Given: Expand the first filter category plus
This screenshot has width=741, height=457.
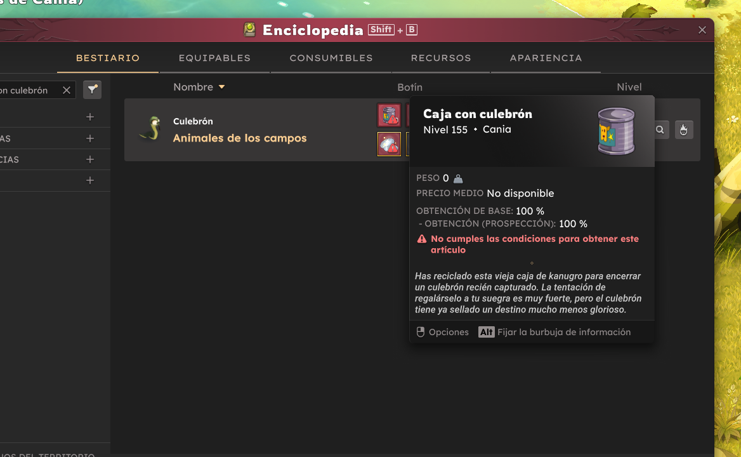Looking at the screenshot, I should point(90,117).
